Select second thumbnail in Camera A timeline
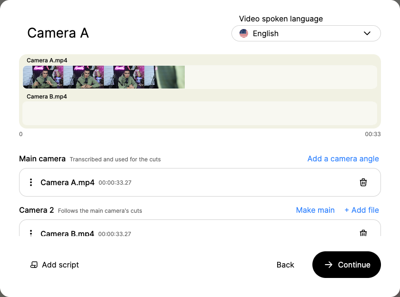Screen dimensions: 400x297 (x=84, y=77)
